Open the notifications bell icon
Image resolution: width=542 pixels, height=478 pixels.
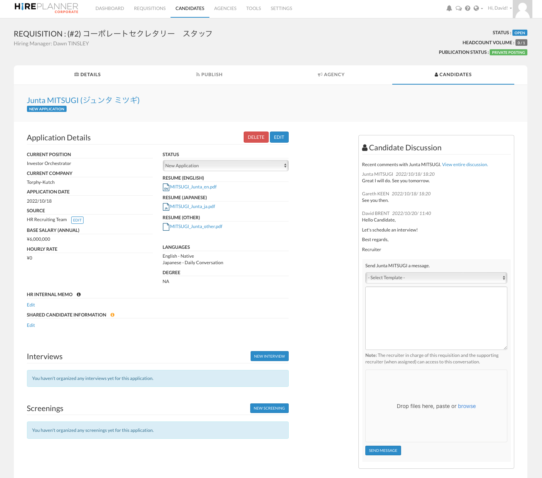point(449,8)
